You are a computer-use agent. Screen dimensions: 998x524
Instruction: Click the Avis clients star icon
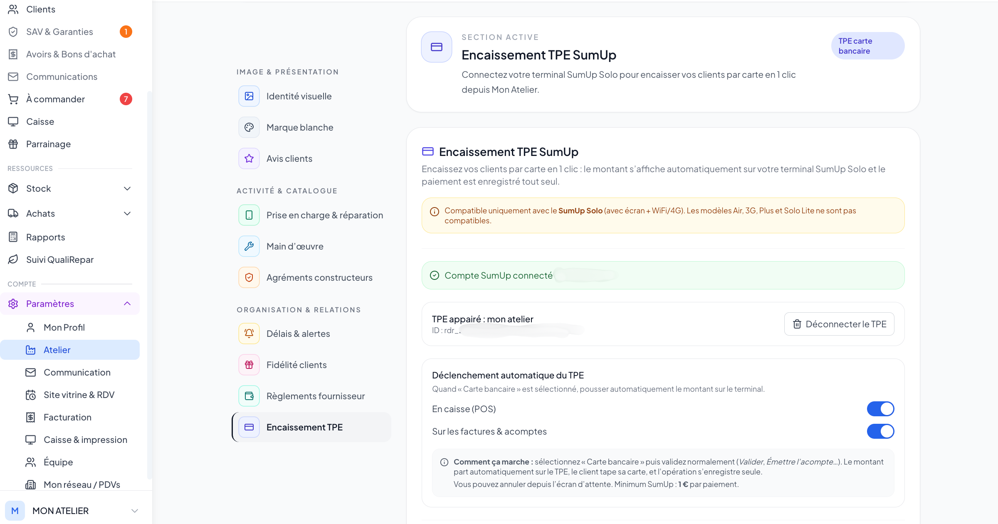tap(249, 158)
